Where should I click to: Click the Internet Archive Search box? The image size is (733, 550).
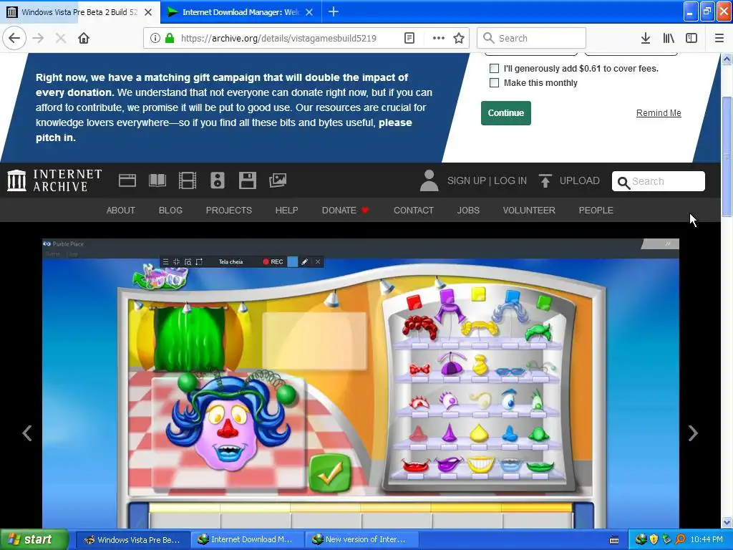659,181
